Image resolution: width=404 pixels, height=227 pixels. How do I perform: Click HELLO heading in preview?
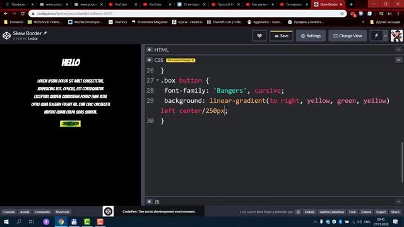71,62
